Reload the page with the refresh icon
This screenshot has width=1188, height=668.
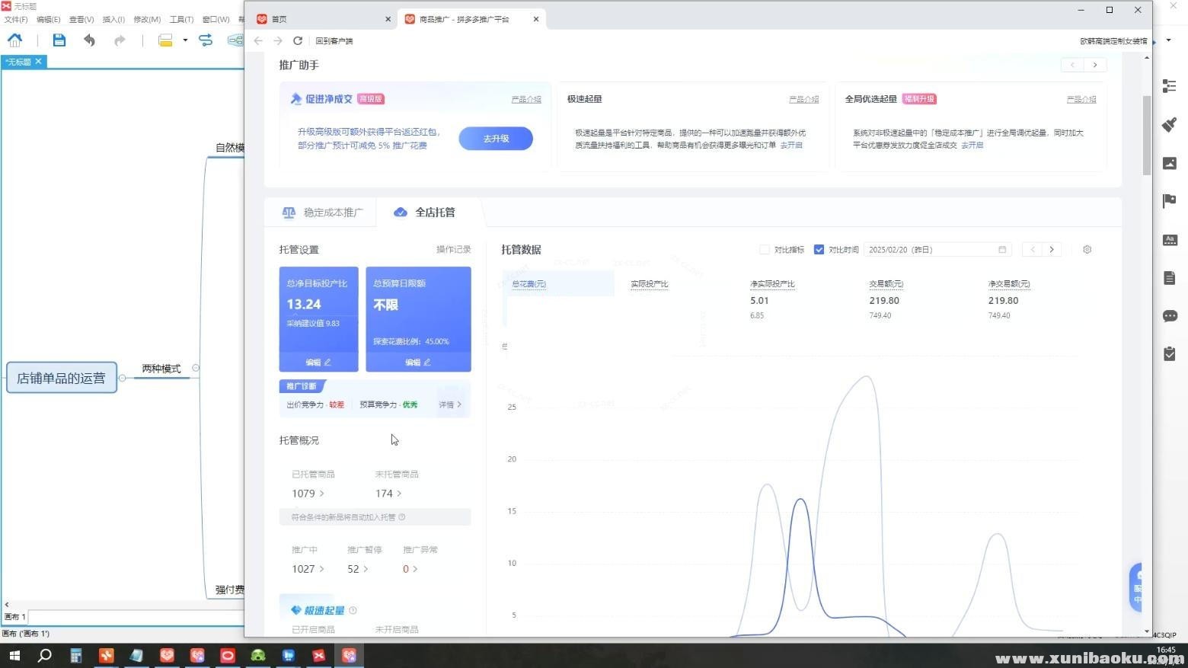click(x=298, y=41)
